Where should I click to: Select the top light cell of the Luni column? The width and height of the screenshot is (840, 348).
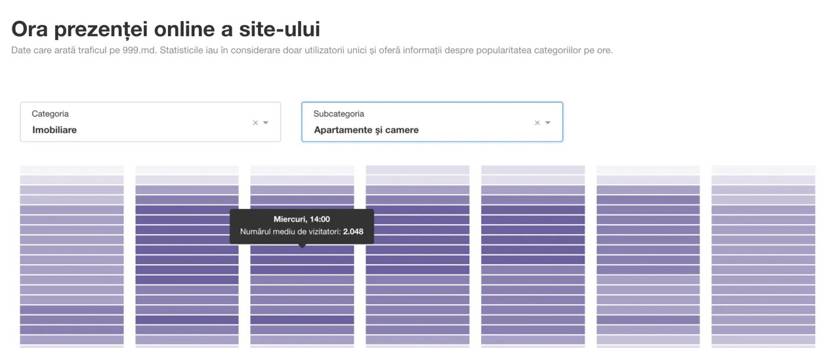[72, 170]
